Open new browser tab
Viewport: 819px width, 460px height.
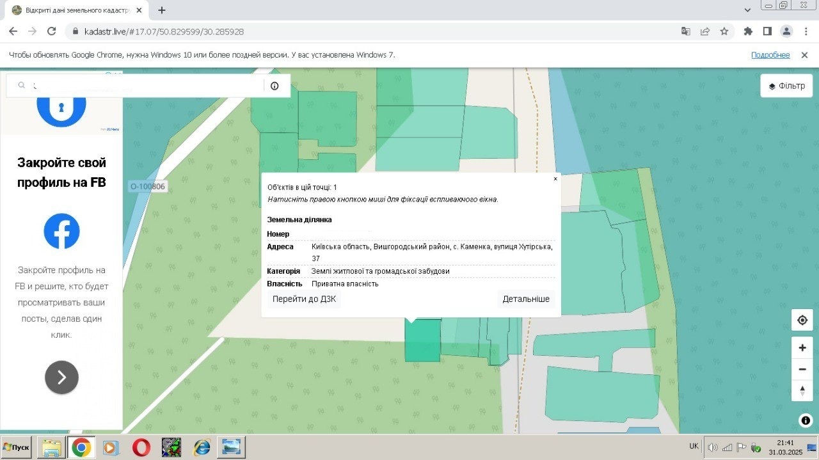162,10
